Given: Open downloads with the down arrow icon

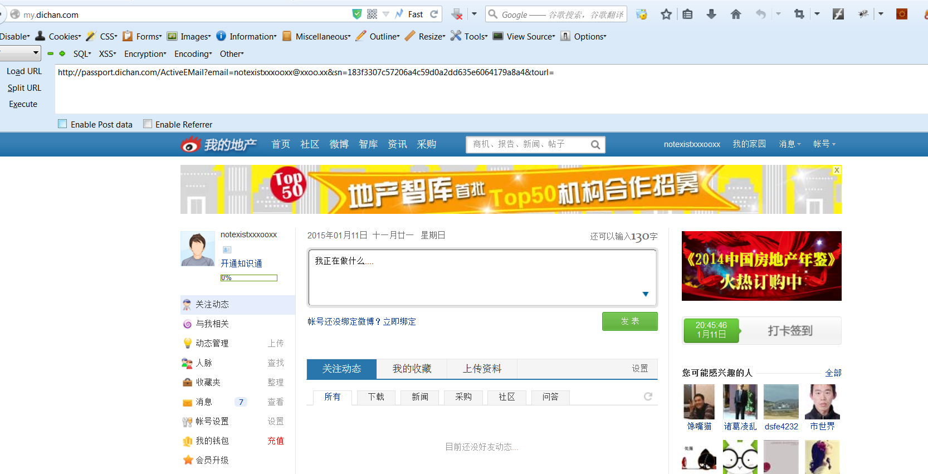Looking at the screenshot, I should (711, 14).
